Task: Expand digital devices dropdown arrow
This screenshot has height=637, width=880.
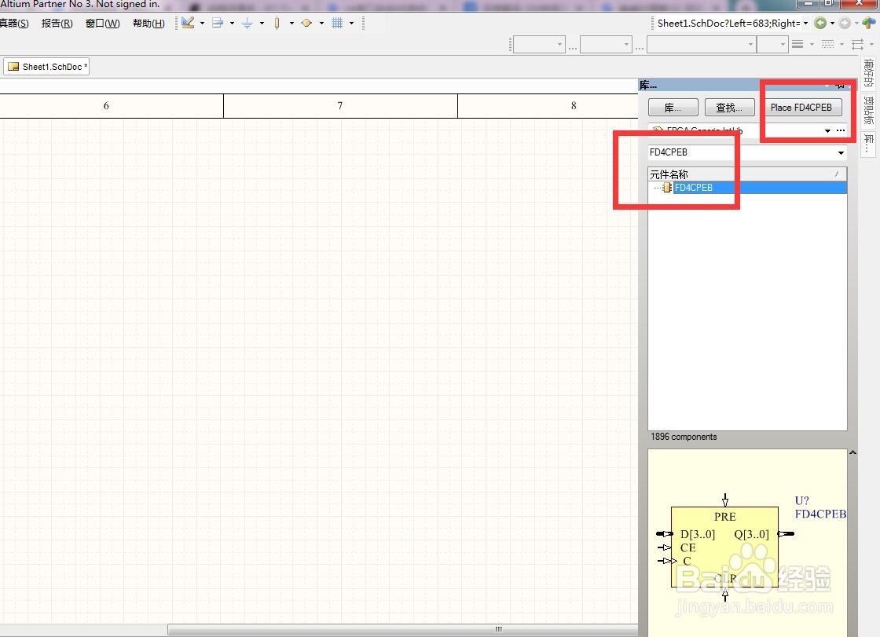Action: point(291,23)
